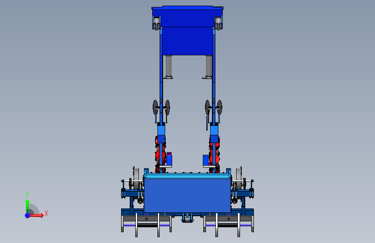Select the large blue rectangular tank face
The height and width of the screenshot is (243, 375).
188,195
